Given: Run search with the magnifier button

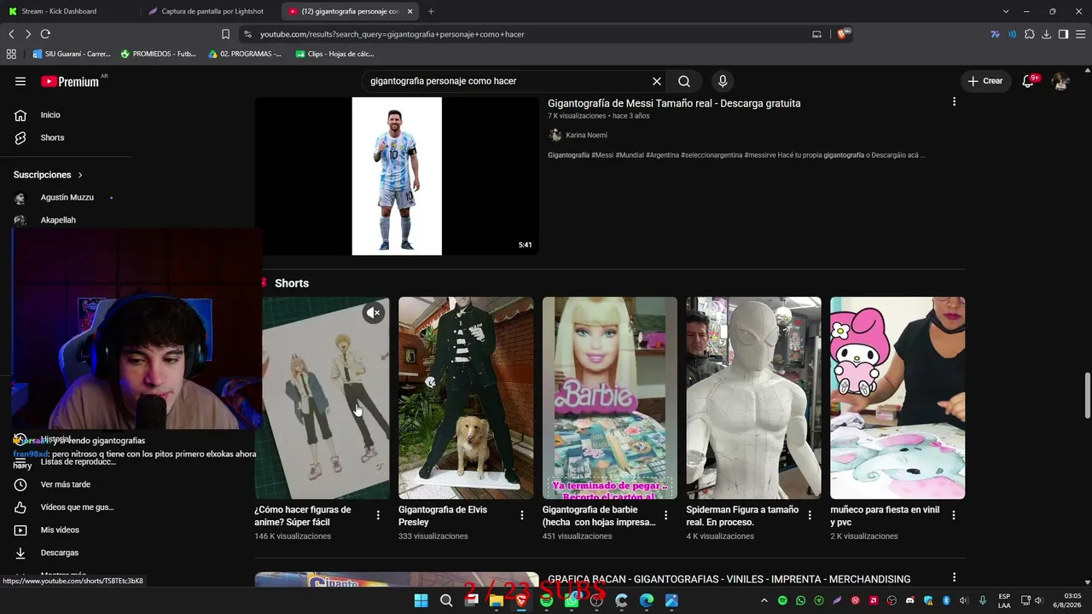Looking at the screenshot, I should (x=684, y=81).
